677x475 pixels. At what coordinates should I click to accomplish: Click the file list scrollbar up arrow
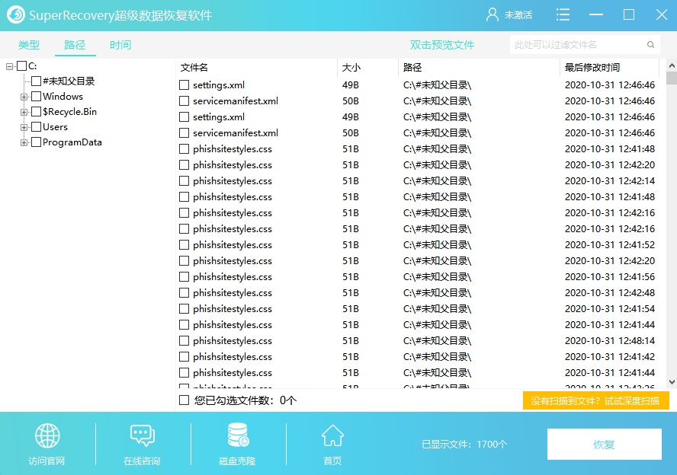pos(672,66)
